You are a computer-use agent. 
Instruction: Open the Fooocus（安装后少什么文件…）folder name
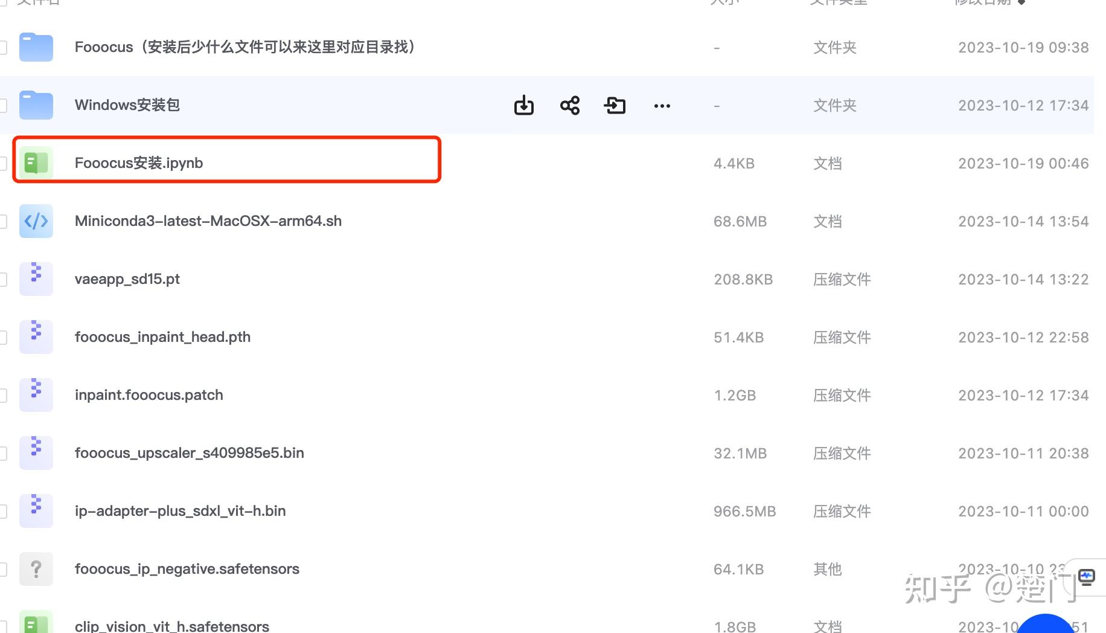click(246, 47)
